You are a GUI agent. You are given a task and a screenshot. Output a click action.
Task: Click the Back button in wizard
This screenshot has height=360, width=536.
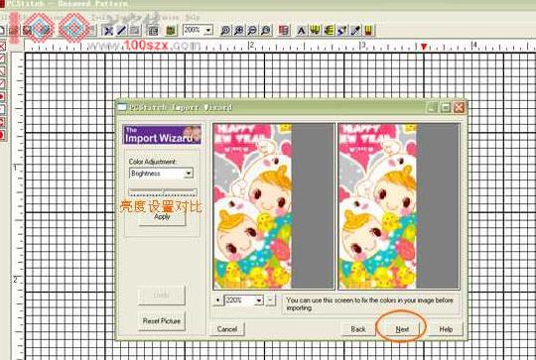[x=358, y=329]
